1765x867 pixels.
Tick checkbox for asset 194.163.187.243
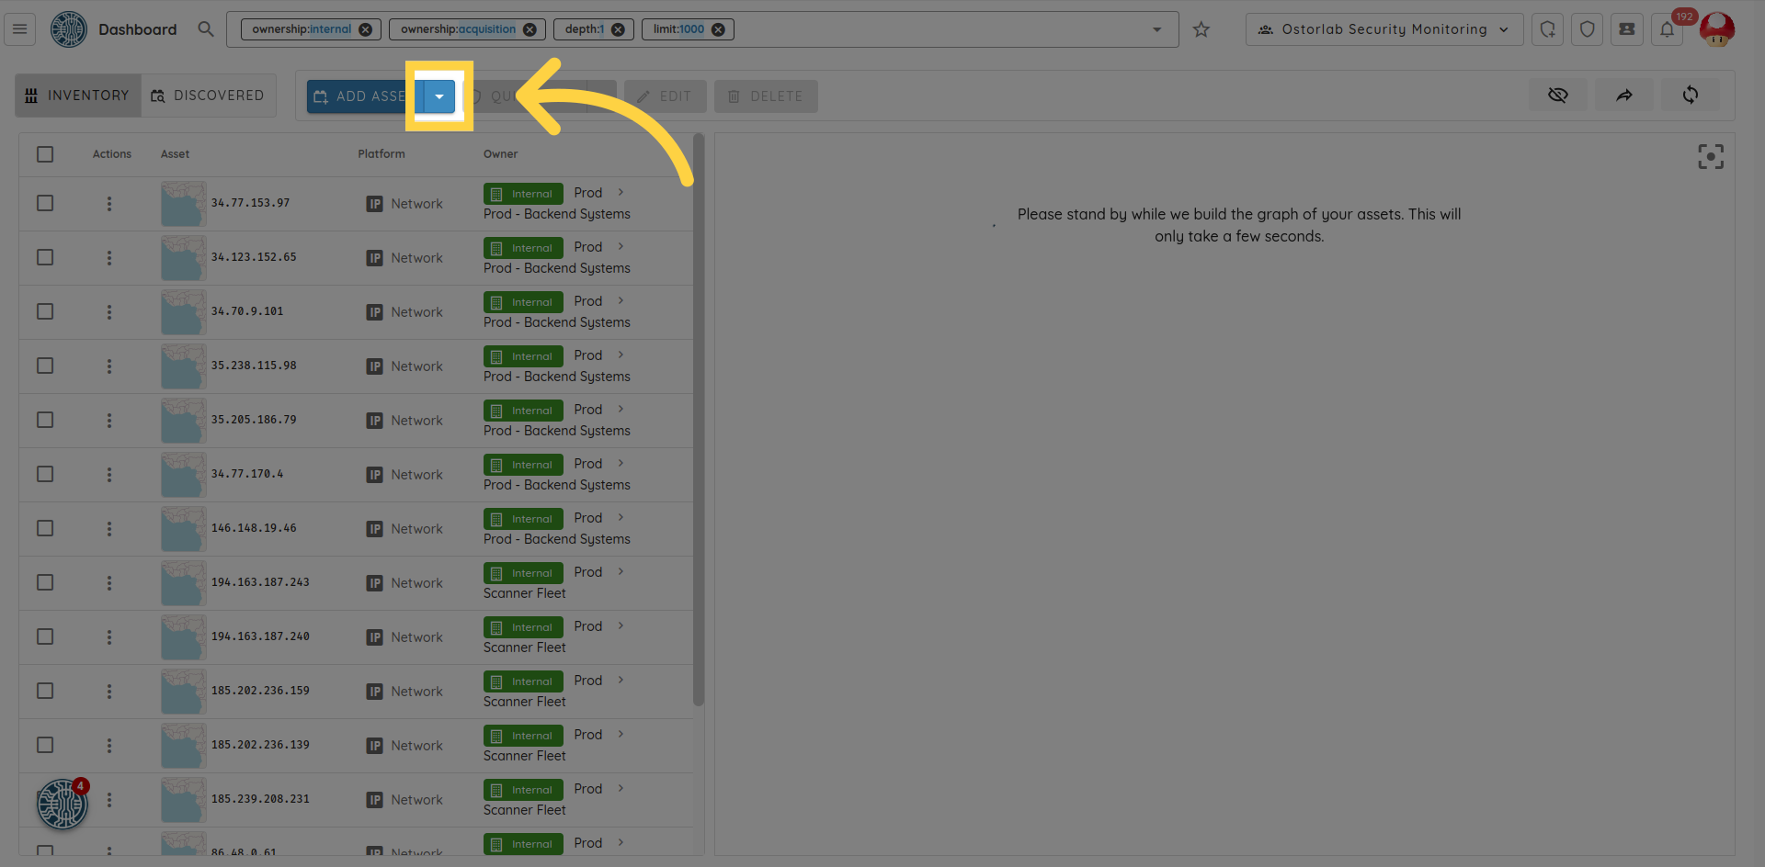click(45, 582)
